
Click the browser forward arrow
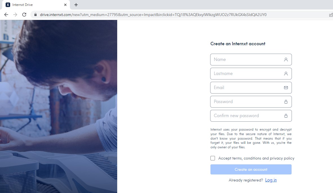coord(15,15)
